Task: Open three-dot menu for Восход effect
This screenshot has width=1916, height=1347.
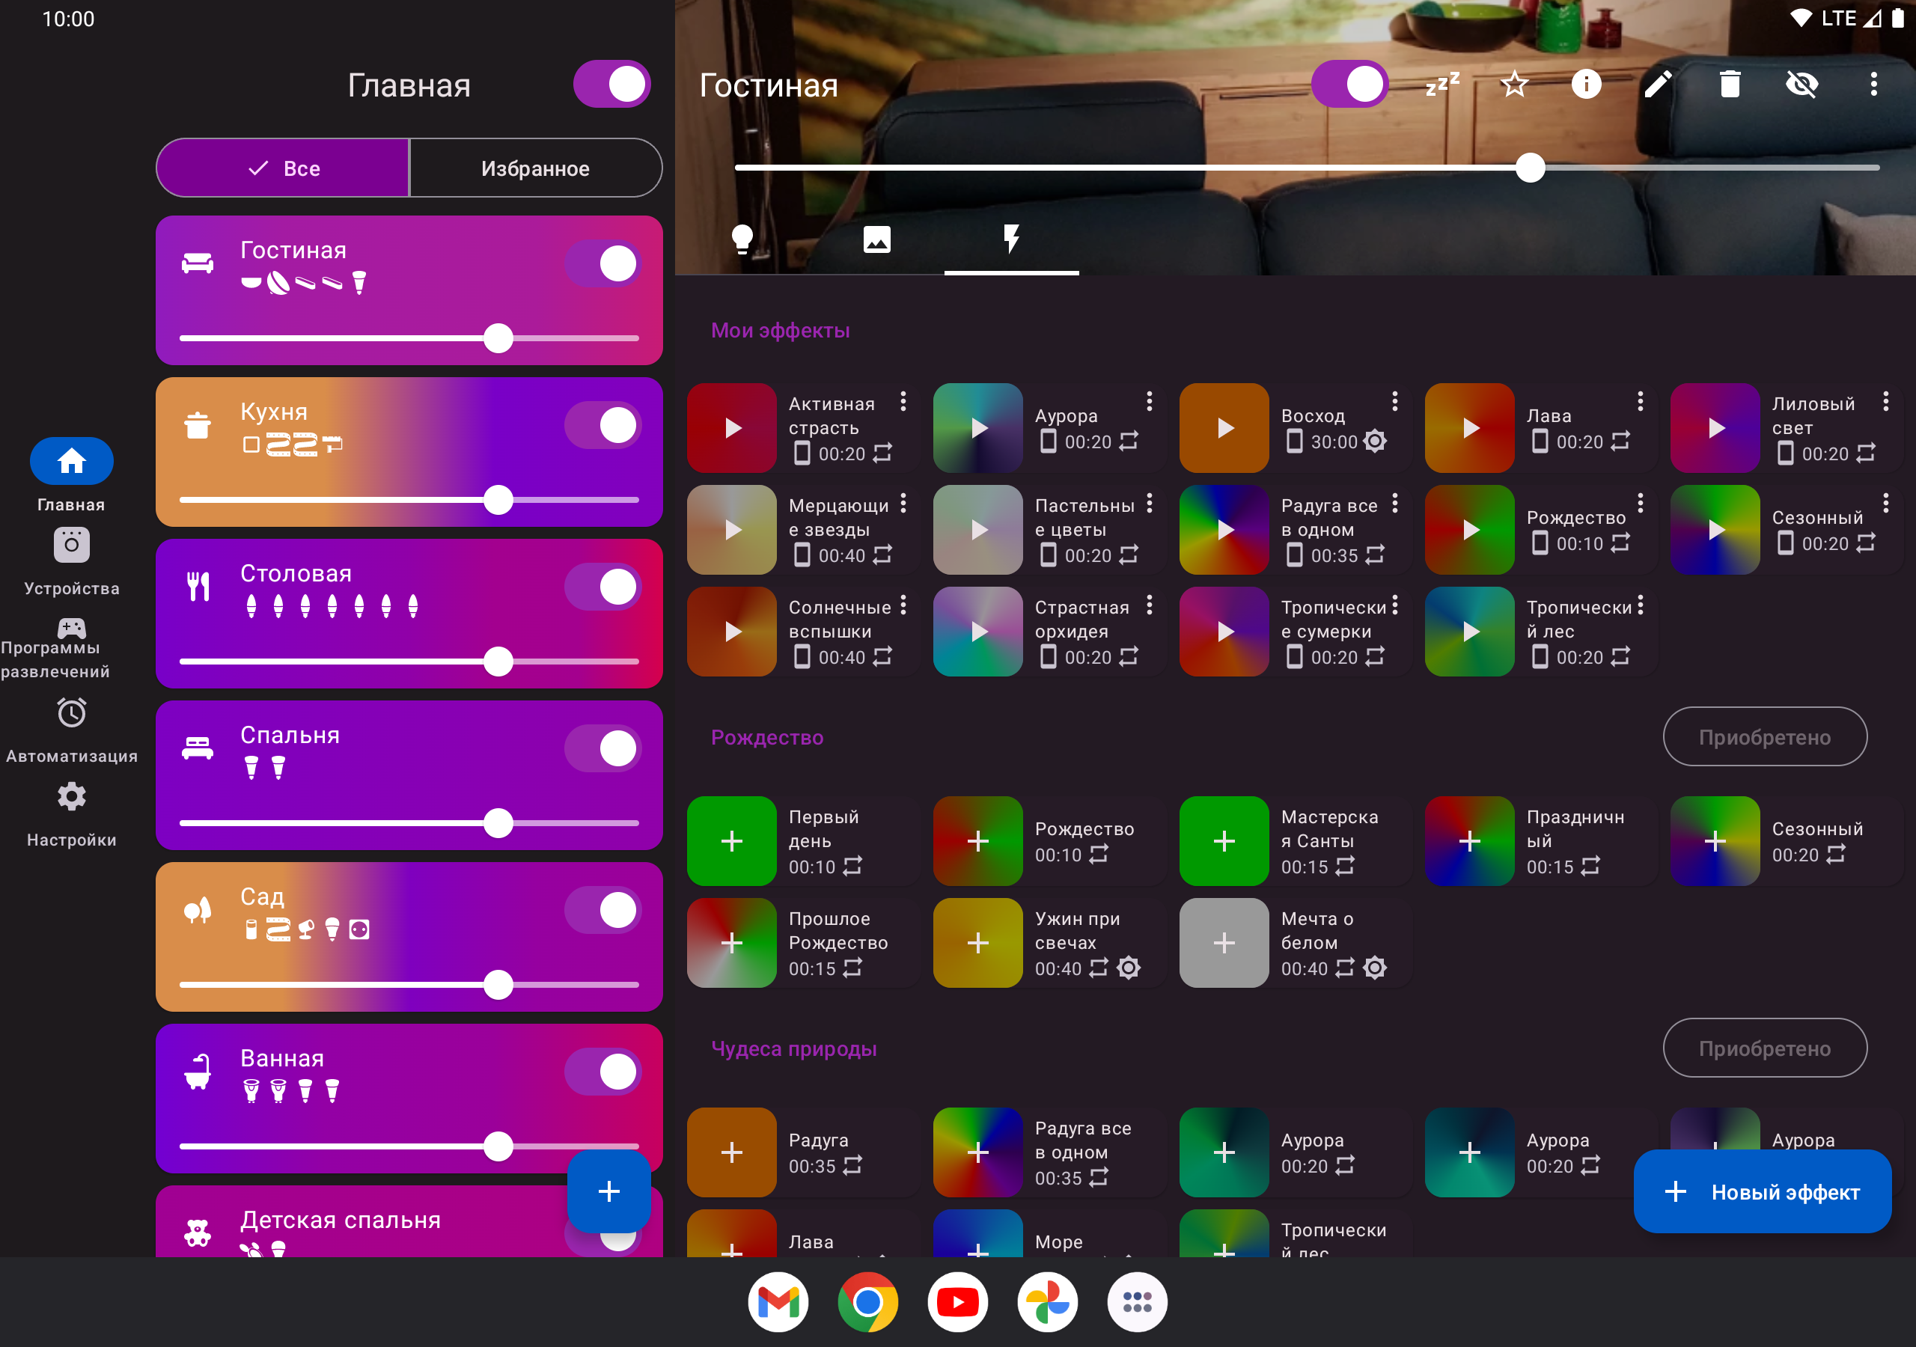Action: coord(1394,403)
